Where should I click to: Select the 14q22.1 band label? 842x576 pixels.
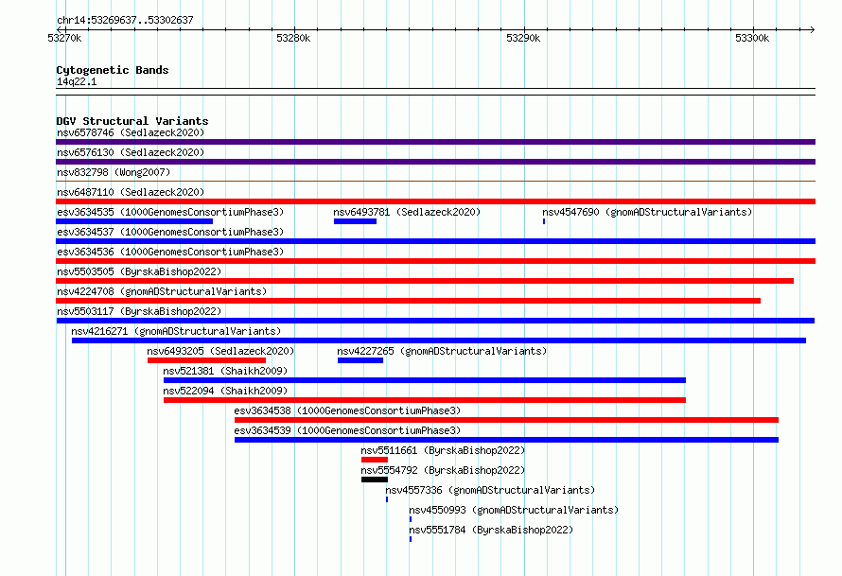click(77, 81)
